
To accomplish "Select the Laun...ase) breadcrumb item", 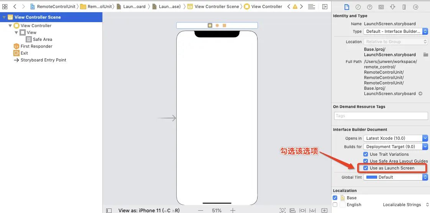I will coord(166,6).
